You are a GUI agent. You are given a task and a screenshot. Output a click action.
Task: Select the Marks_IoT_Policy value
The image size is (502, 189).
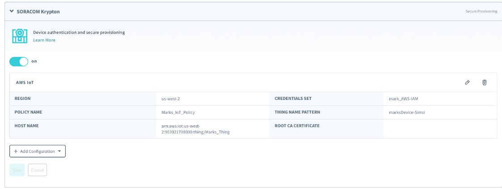(178, 112)
